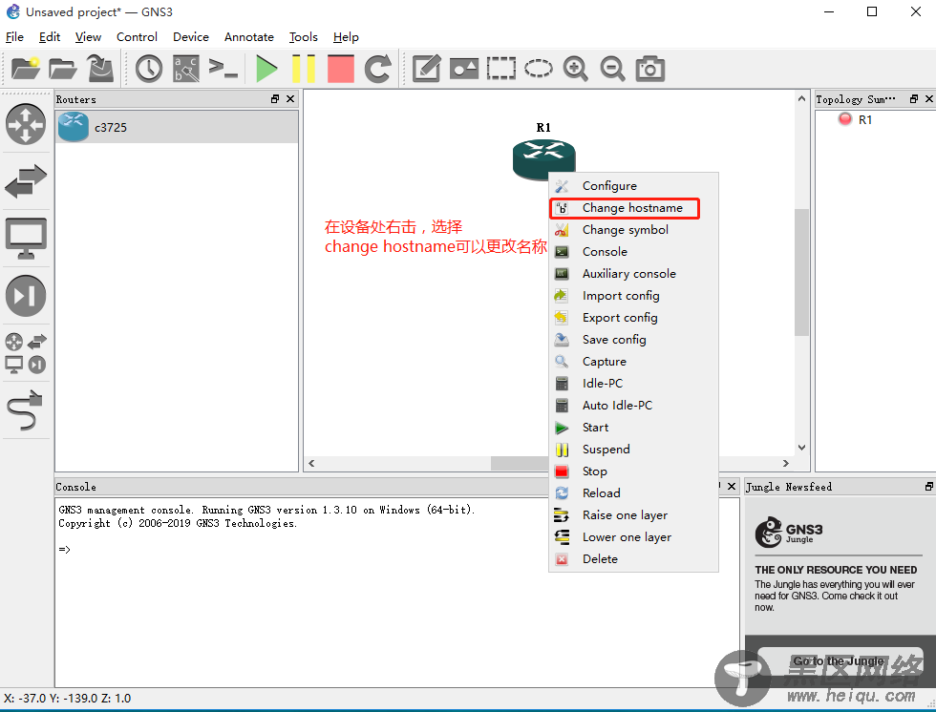
Task: Open the Device menu
Action: [191, 37]
